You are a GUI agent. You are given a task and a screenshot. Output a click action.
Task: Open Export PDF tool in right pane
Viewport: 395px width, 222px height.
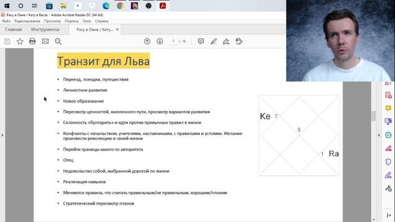(x=388, y=121)
